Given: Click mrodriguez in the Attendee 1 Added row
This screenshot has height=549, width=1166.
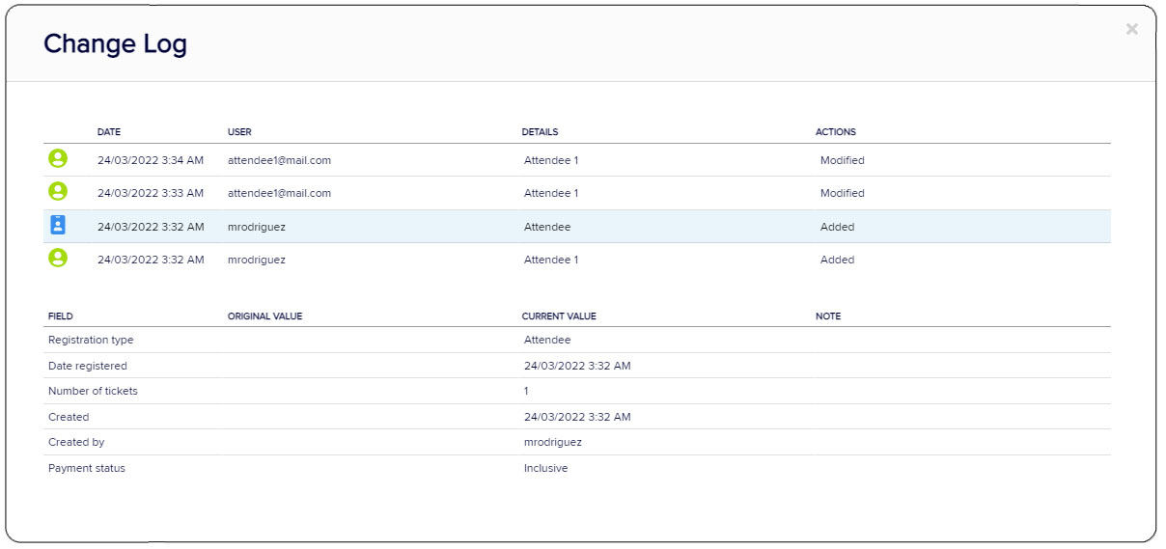Looking at the screenshot, I should pyautogui.click(x=257, y=260).
